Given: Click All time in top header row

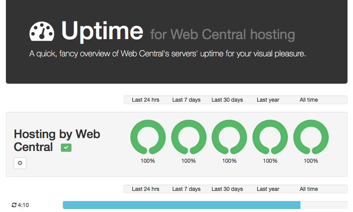Looking at the screenshot, I should (309, 100).
